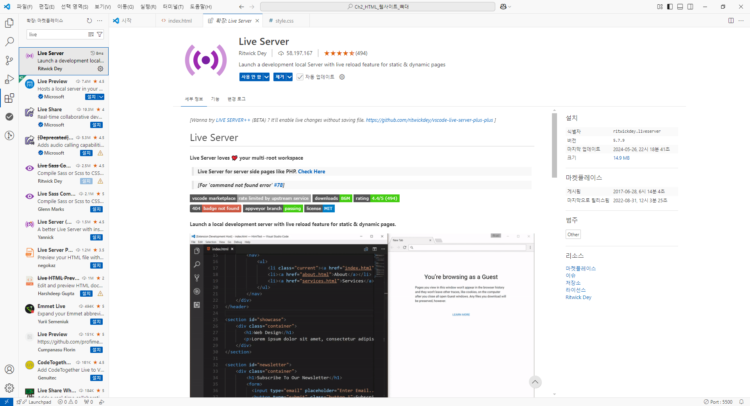The width and height of the screenshot is (750, 406).
Task: Expand the Copilot dropdown chevron
Action: click(x=510, y=7)
